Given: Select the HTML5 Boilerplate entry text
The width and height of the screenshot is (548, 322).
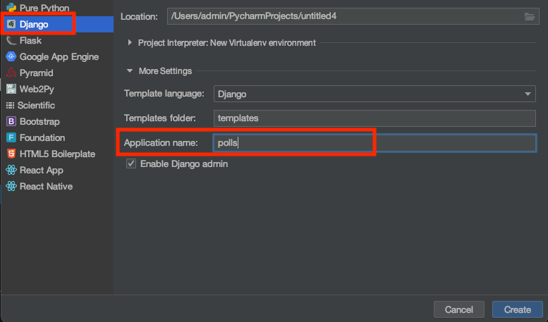Looking at the screenshot, I should tap(57, 154).
